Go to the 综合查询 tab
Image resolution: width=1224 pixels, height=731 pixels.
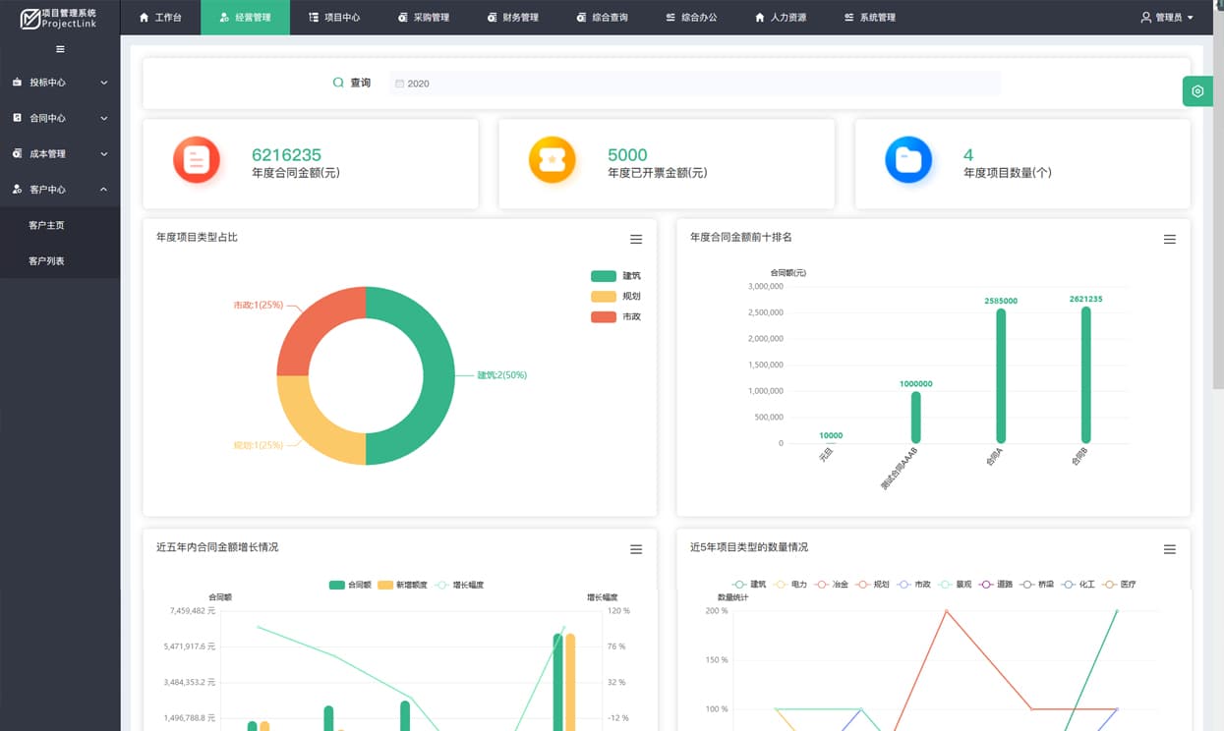603,18
